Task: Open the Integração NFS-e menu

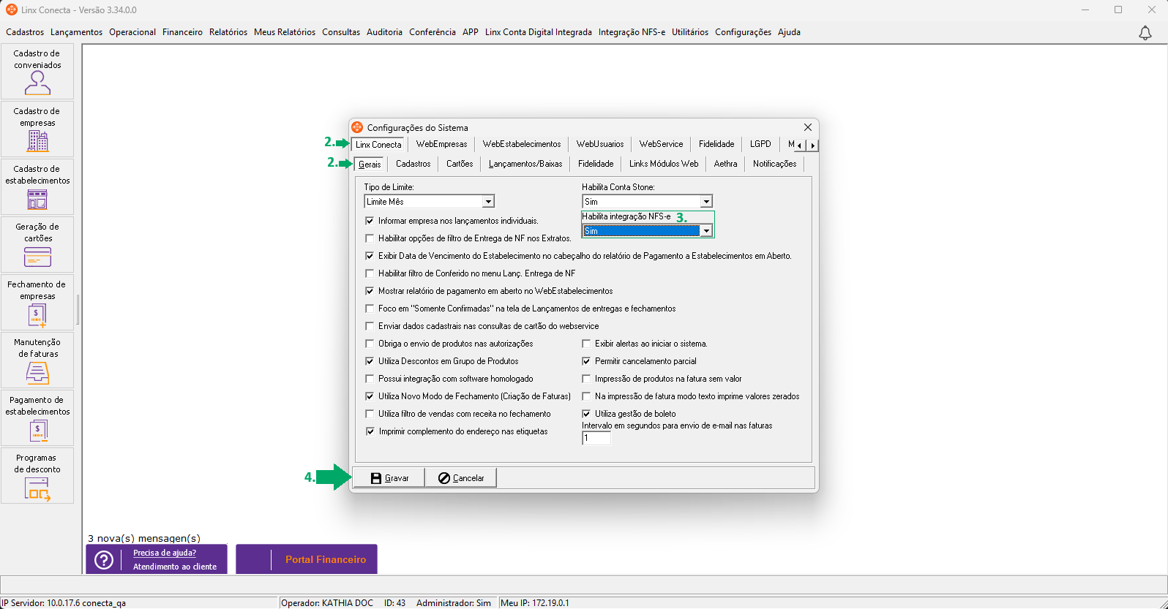Action: coord(632,32)
